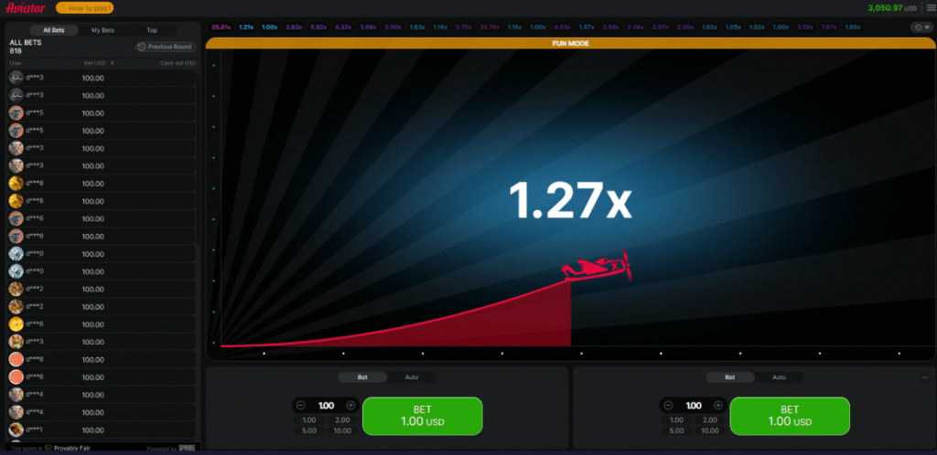Open the 5.75x history result

[464, 26]
